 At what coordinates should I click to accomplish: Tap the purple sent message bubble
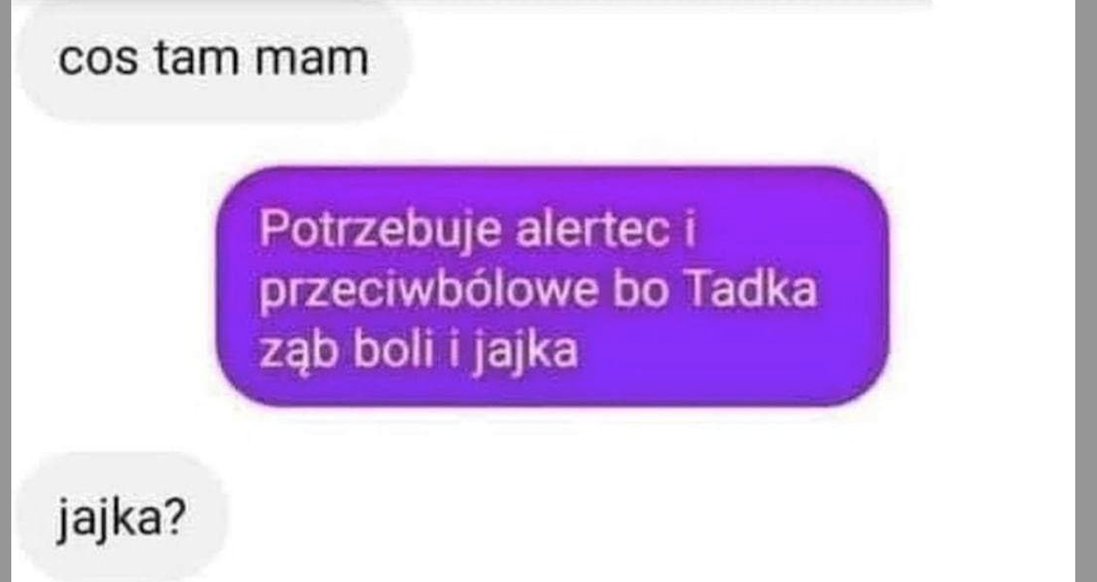553,286
